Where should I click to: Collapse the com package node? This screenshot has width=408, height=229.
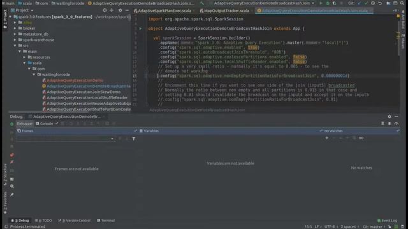(29, 69)
